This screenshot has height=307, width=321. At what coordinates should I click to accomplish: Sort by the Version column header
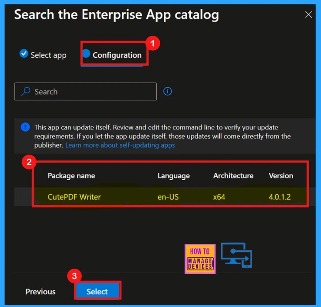pos(281,176)
